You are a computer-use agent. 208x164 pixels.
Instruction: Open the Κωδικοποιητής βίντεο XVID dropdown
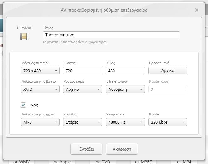point(40,89)
